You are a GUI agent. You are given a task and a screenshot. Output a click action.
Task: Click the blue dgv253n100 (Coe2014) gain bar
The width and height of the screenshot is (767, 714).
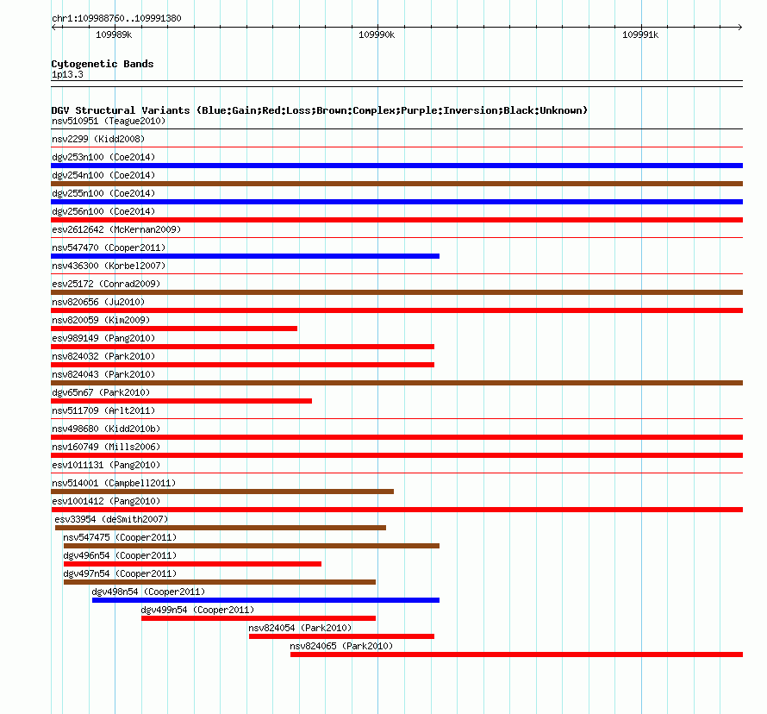(396, 166)
